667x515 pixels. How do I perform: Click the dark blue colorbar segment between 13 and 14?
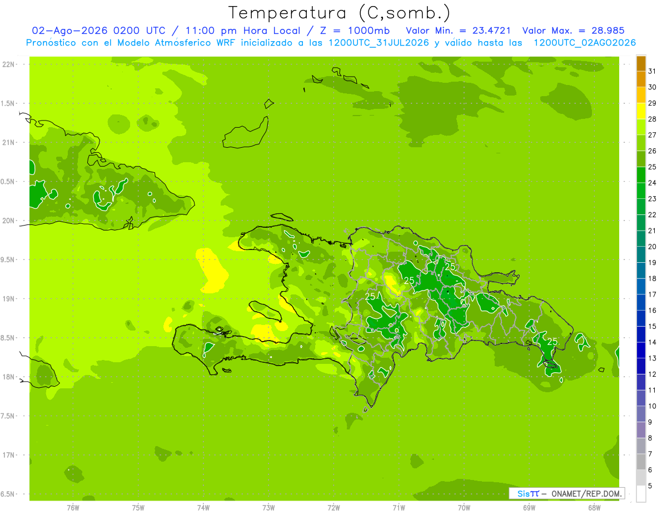click(x=641, y=350)
